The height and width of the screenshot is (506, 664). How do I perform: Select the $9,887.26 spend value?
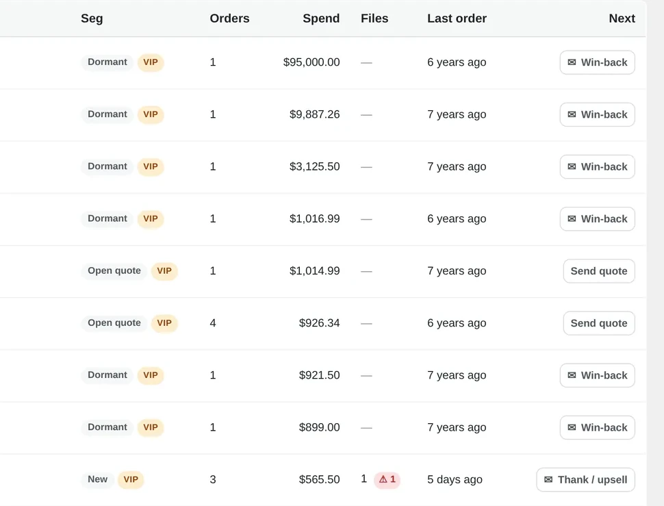tap(315, 114)
